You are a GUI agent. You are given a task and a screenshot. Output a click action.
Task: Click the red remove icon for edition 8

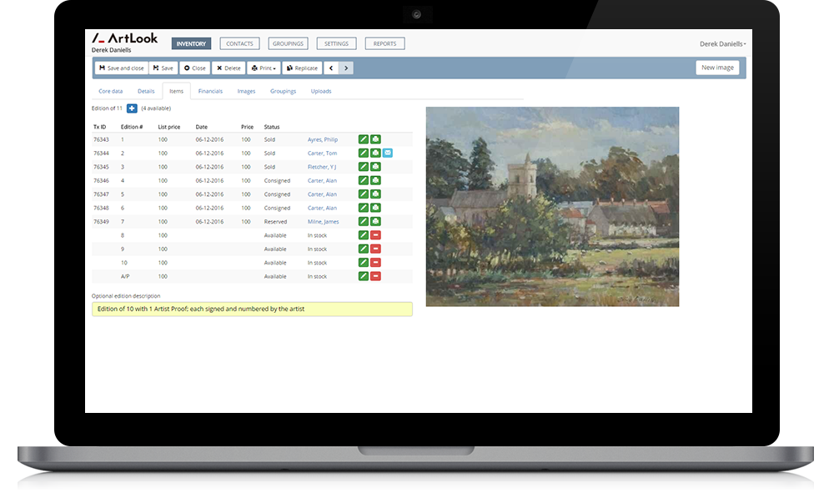(x=375, y=235)
